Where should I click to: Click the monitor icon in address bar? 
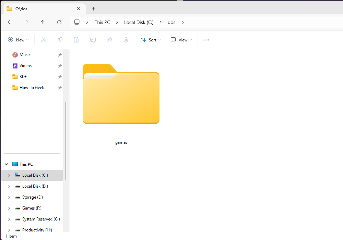pos(77,22)
